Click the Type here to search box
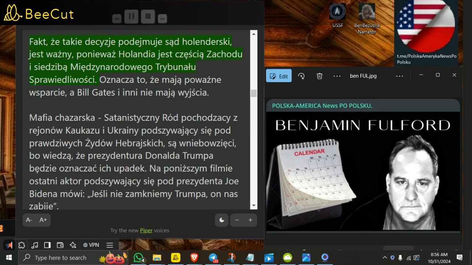 [73, 258]
